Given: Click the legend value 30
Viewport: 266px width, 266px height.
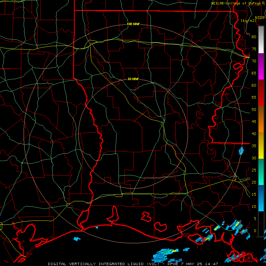Looking at the screenshot, I should click(254, 158).
